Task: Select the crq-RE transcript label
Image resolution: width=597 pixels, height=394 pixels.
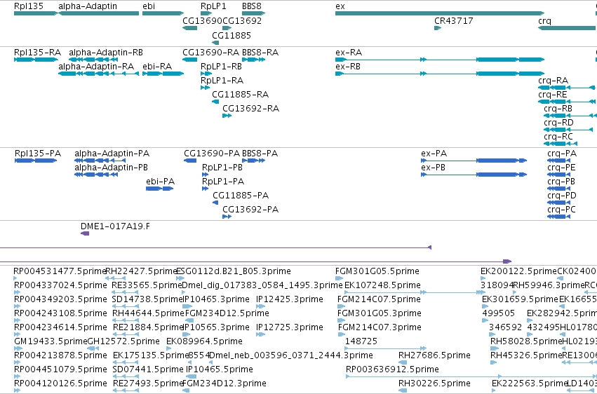Action: click(553, 95)
